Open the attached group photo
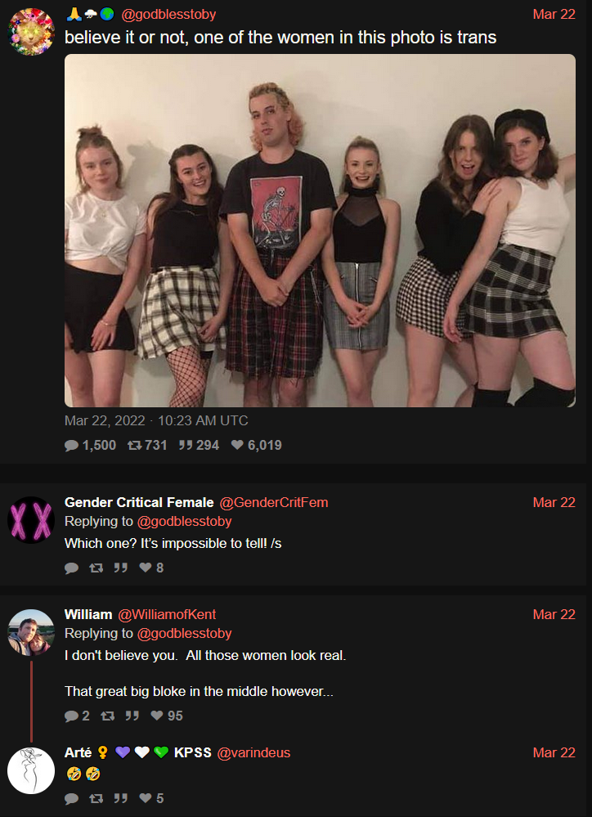592x817 pixels. point(320,231)
